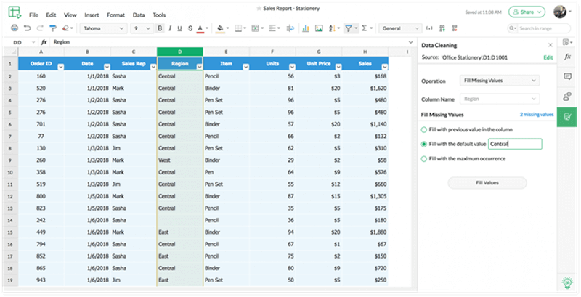The image size is (581, 297).
Task: Expand the formula bar chevron
Action: click(410, 42)
